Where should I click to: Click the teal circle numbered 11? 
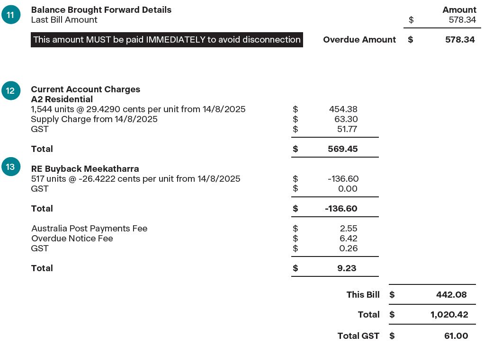pyautogui.click(x=10, y=15)
